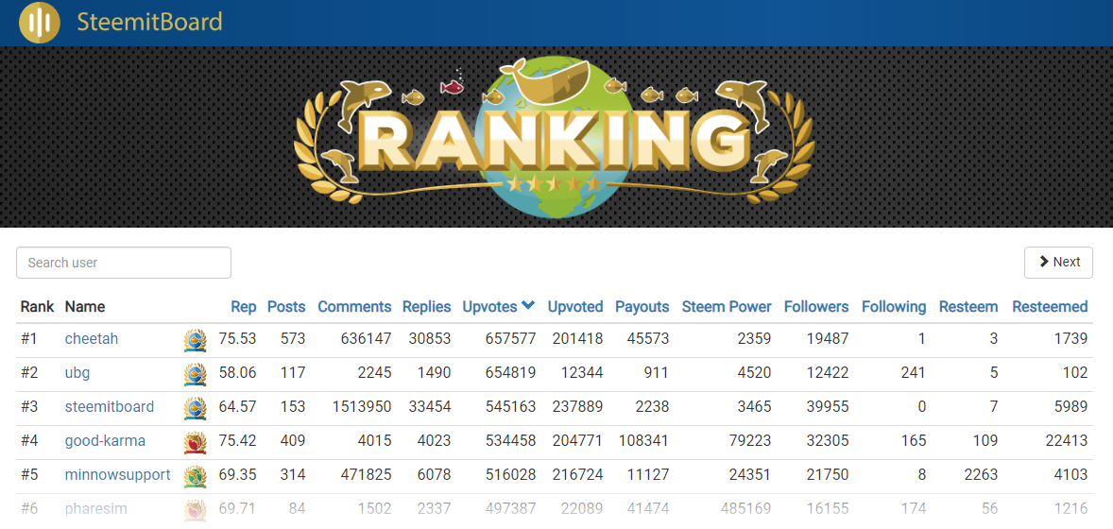1113x529 pixels.
Task: Select good-karma payouts value 108341
Action: [x=643, y=441]
